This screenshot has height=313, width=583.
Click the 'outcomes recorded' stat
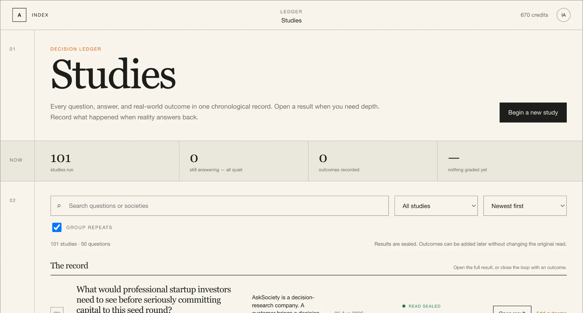coord(373,161)
